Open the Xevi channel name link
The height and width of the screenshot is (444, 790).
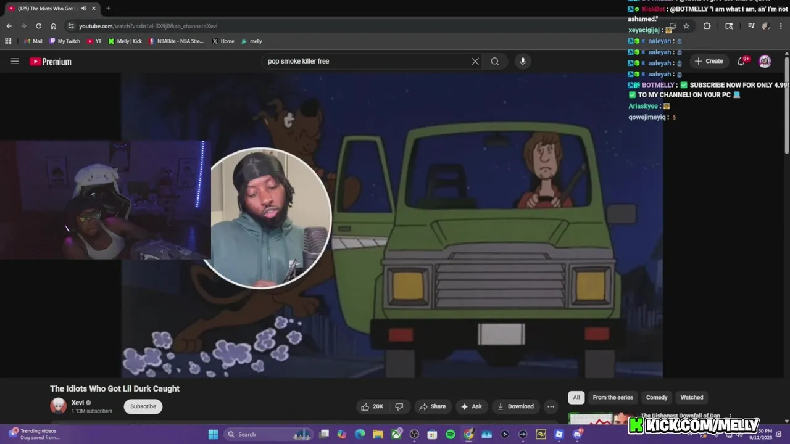coord(78,403)
